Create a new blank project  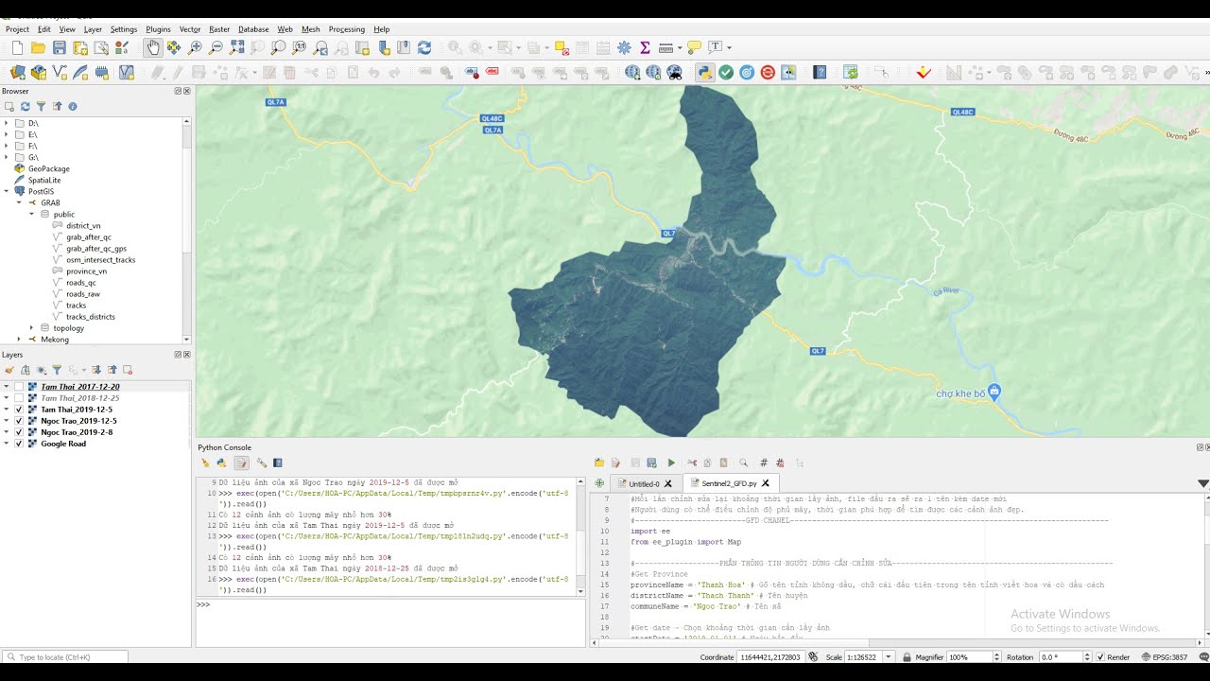[17, 47]
